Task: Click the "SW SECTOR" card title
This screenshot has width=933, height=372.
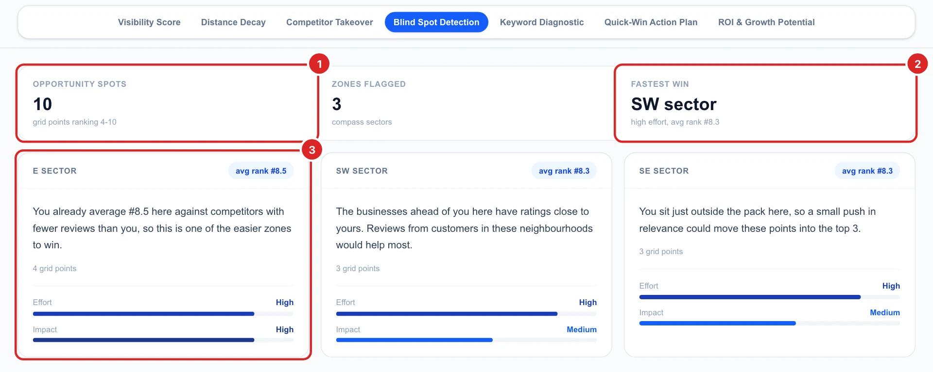Action: coord(362,171)
